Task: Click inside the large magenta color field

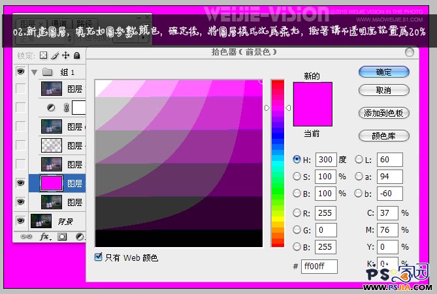Action: (178, 163)
